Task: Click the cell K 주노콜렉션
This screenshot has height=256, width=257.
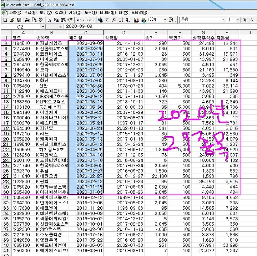Action: (x=51, y=235)
